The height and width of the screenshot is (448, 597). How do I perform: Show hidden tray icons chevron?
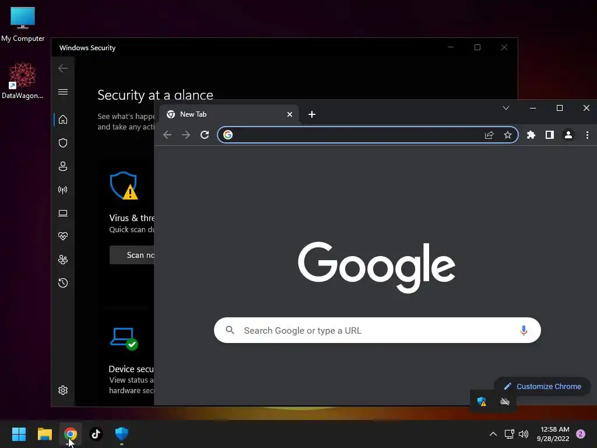click(x=493, y=434)
